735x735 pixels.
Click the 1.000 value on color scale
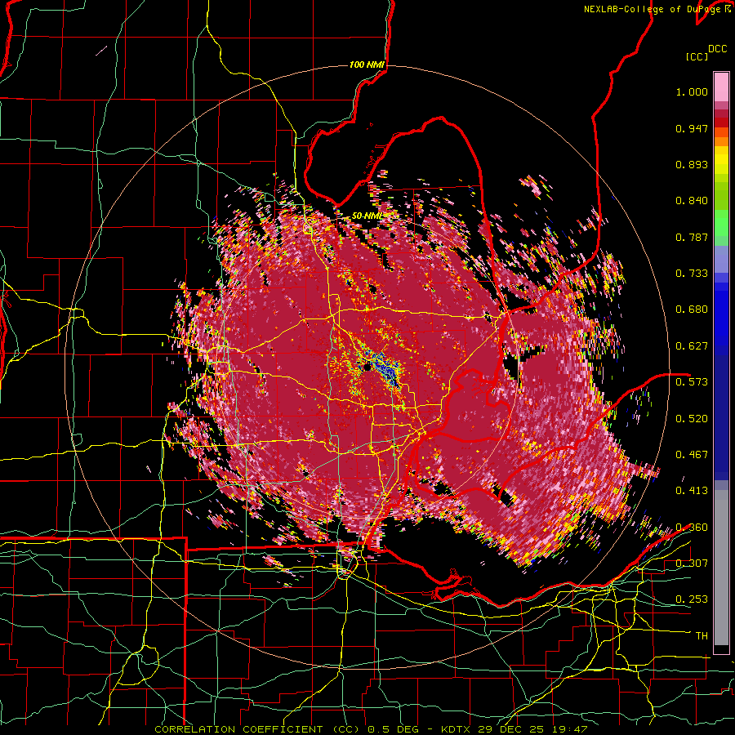[x=692, y=91]
